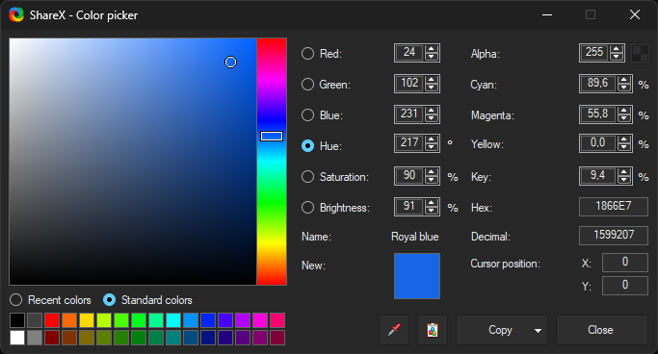This screenshot has height=354, width=658.
Task: Pick color with the eyedropper tool
Action: click(x=394, y=330)
